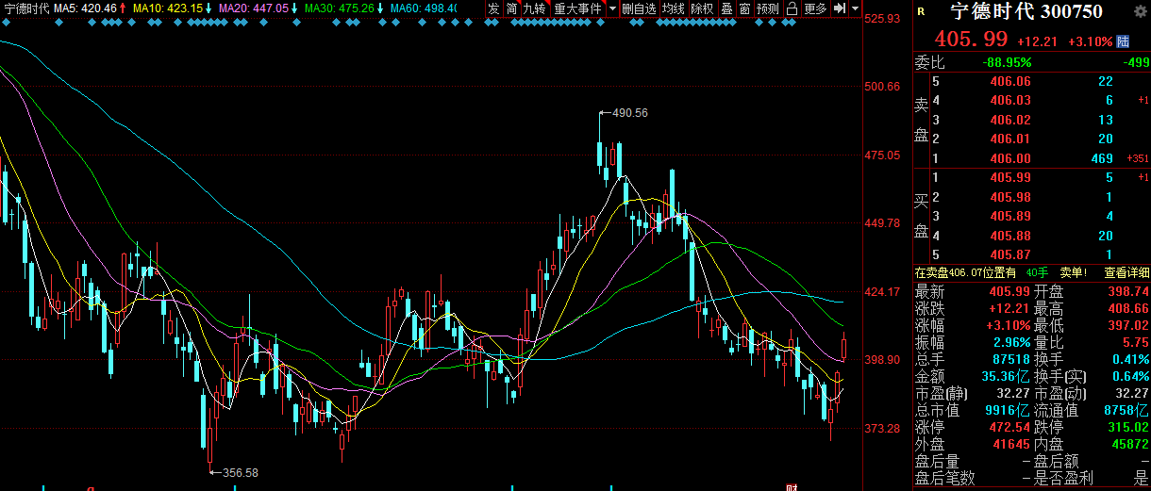Click the 窗 window toolbar button
This screenshot has width=1151, height=491.
744,8
